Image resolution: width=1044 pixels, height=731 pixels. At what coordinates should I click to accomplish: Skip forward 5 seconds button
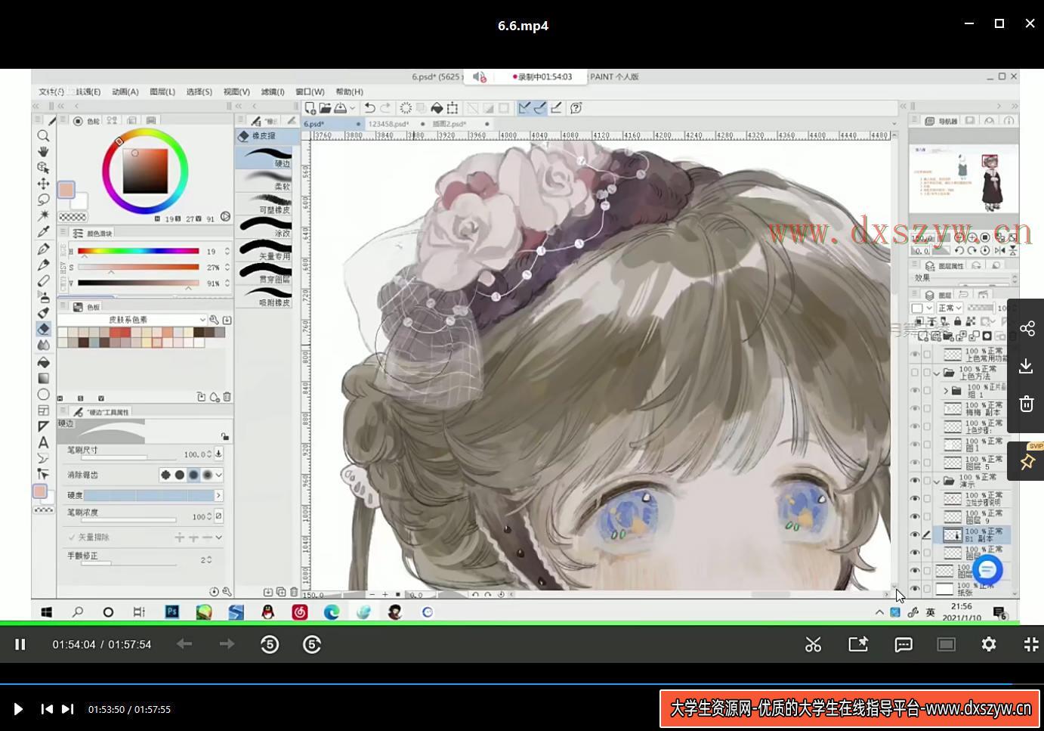click(x=312, y=644)
